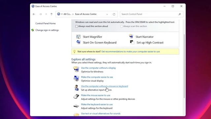Expand the breadcrumb chevron after All Co...

(x=73, y=14)
